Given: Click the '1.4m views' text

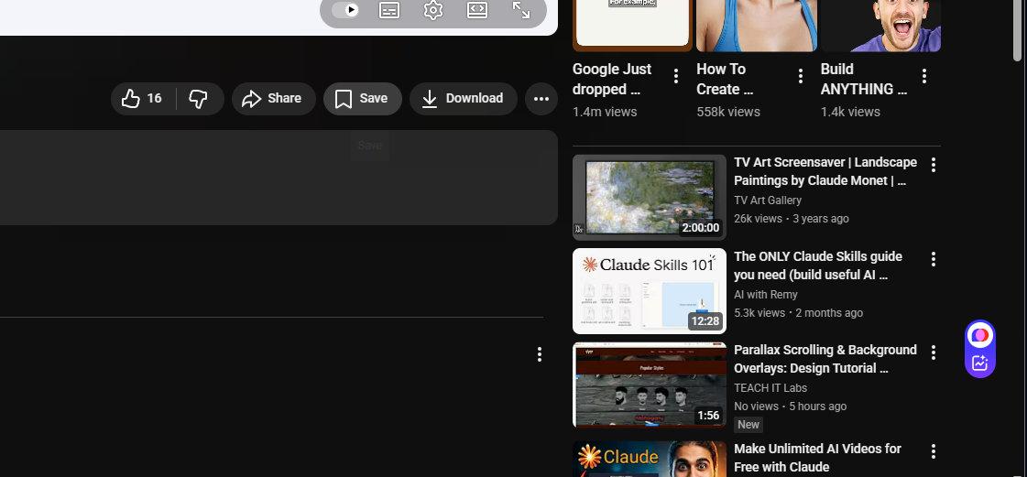Looking at the screenshot, I should [605, 112].
